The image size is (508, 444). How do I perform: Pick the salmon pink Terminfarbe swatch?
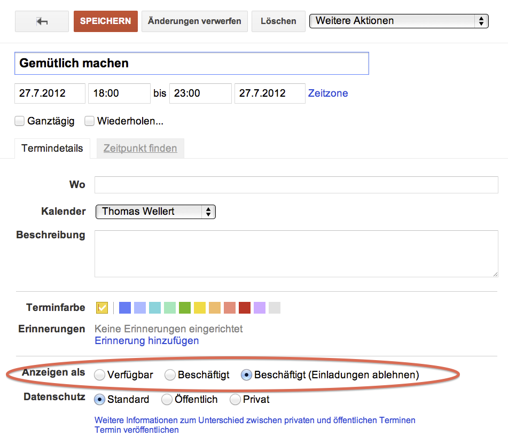pos(230,308)
